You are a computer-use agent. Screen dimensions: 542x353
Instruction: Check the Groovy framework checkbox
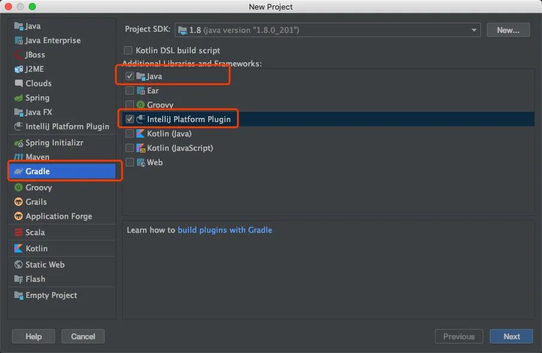click(x=130, y=105)
